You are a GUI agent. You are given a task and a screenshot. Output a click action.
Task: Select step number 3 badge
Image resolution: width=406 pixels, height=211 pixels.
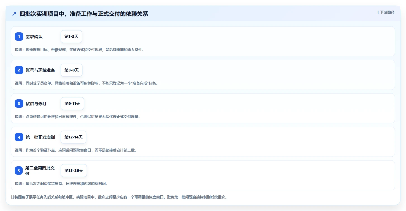click(19, 104)
